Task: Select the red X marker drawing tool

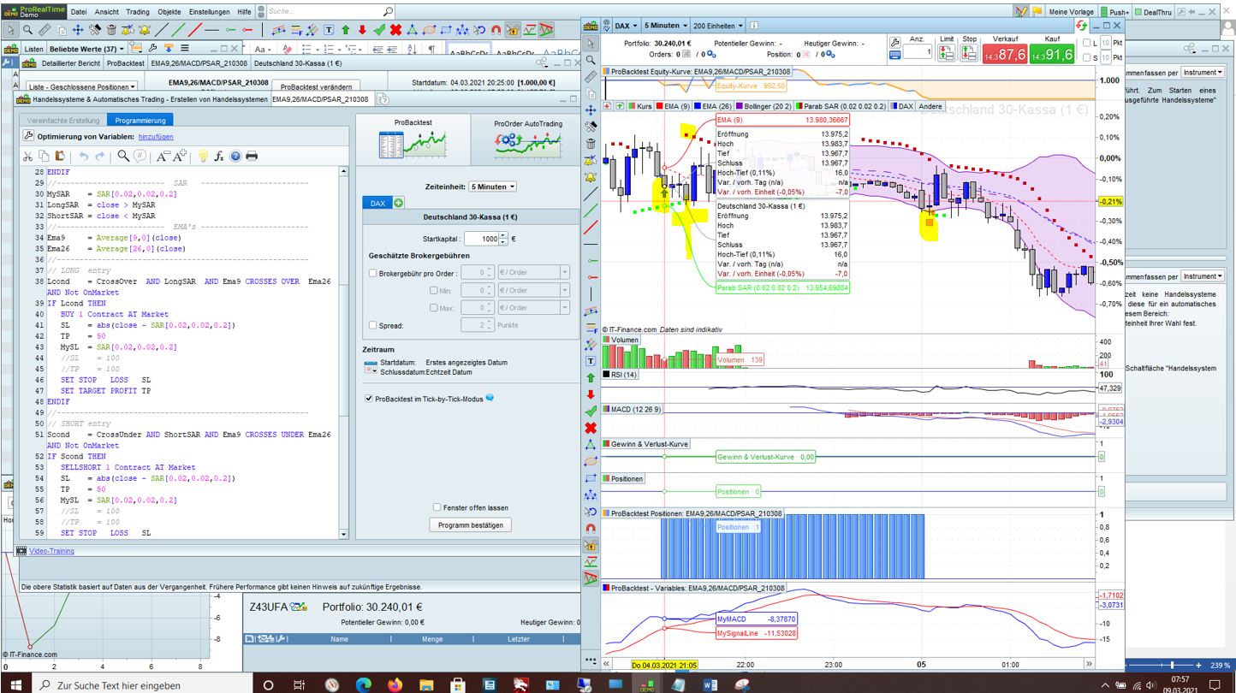Action: (395, 30)
